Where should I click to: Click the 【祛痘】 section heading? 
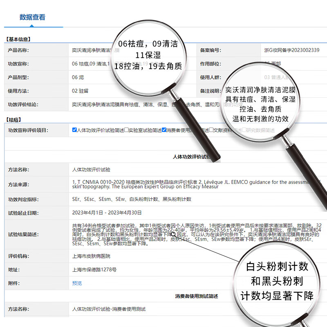pos(13,120)
